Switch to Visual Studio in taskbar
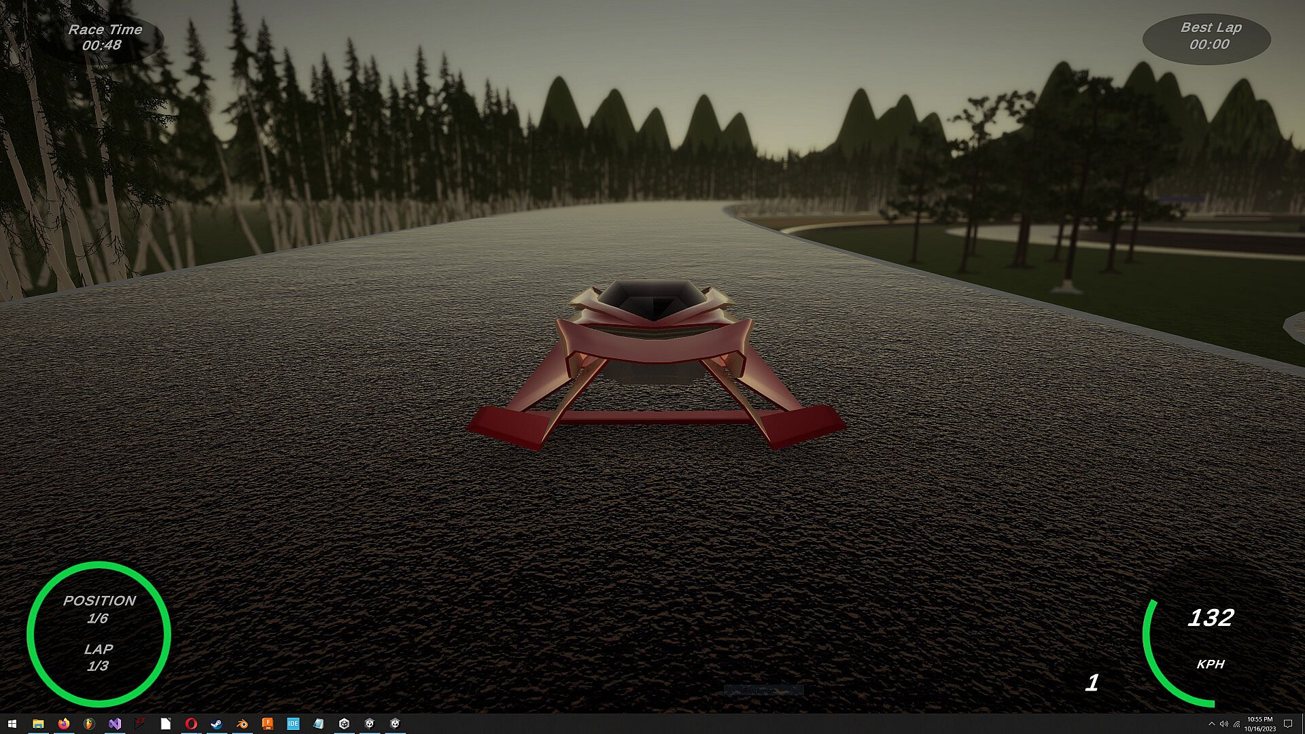Image resolution: width=1305 pixels, height=734 pixels. (115, 724)
